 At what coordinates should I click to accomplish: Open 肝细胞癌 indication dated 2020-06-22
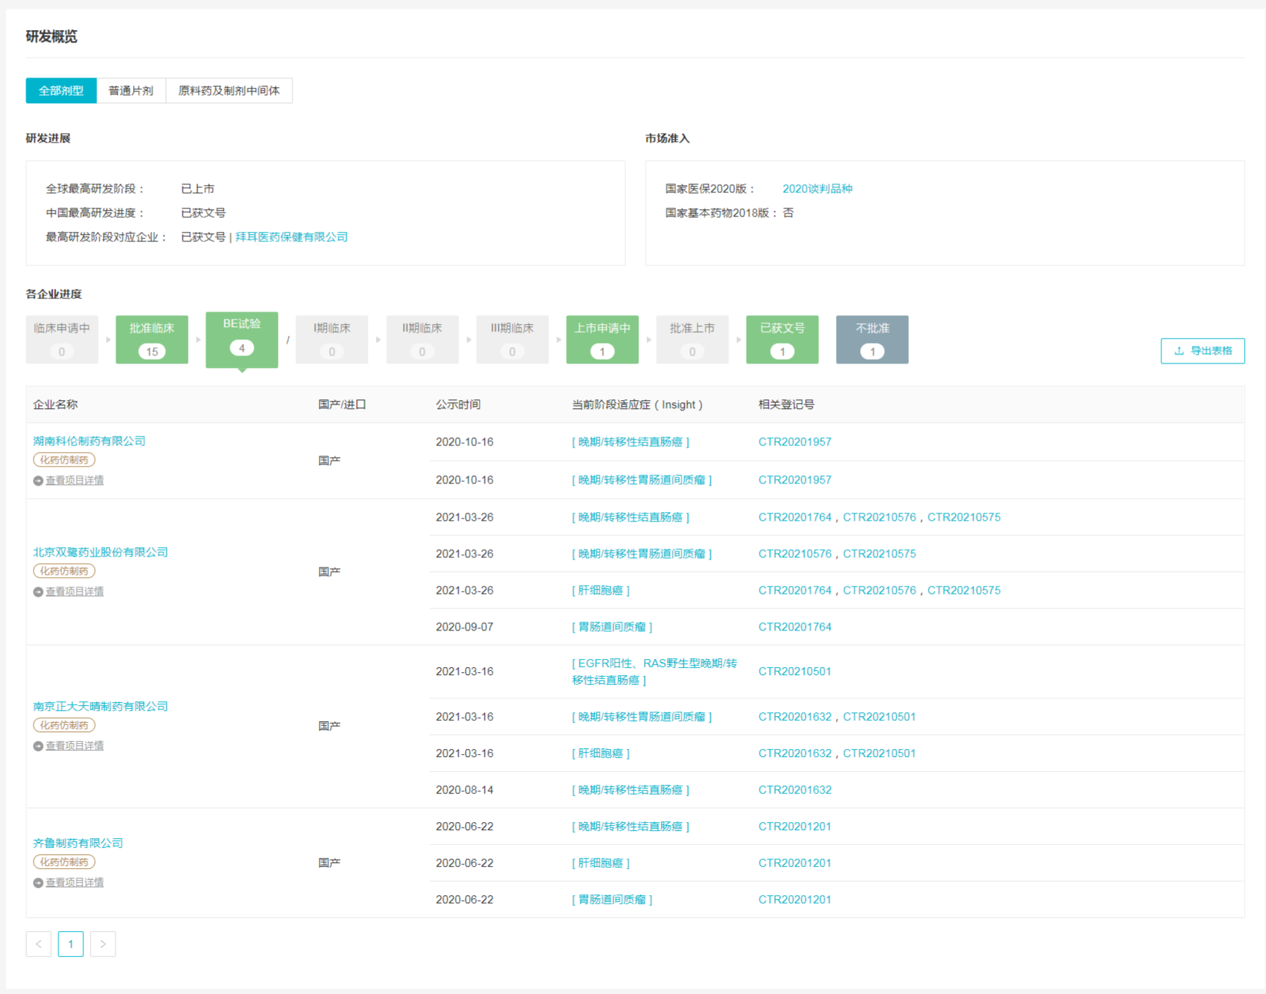tap(600, 863)
